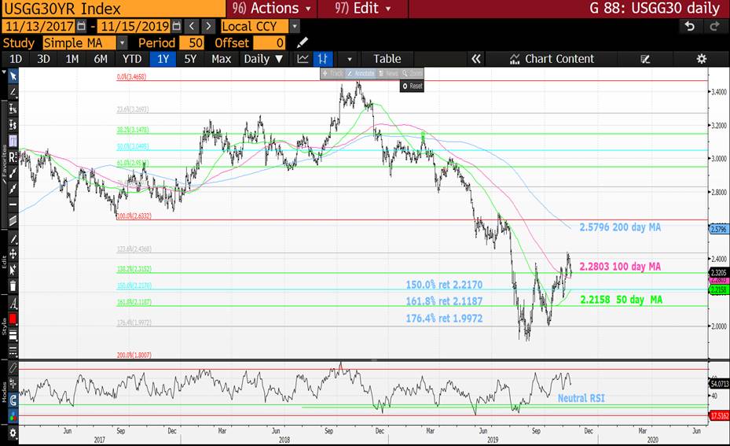This screenshot has width=730, height=446.
Task: Change the line thickness style
Action: tap(13, 334)
